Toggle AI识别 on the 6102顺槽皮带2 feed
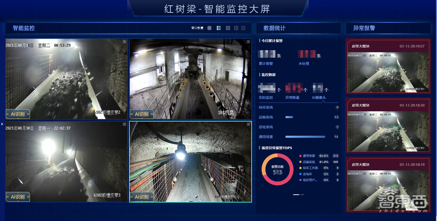 point(18,114)
